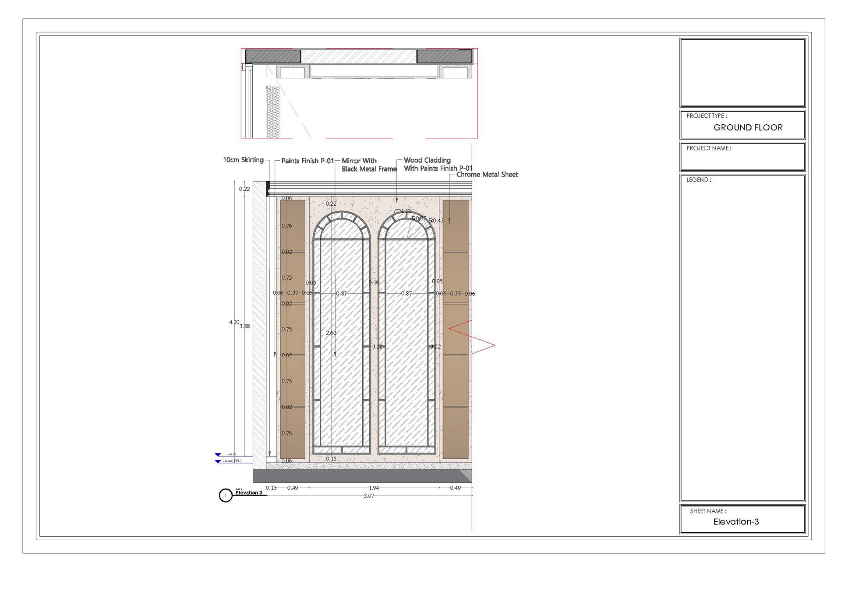This screenshot has width=841, height=594.
Task: Click the empty PROJECT NAME field
Action: (x=742, y=160)
